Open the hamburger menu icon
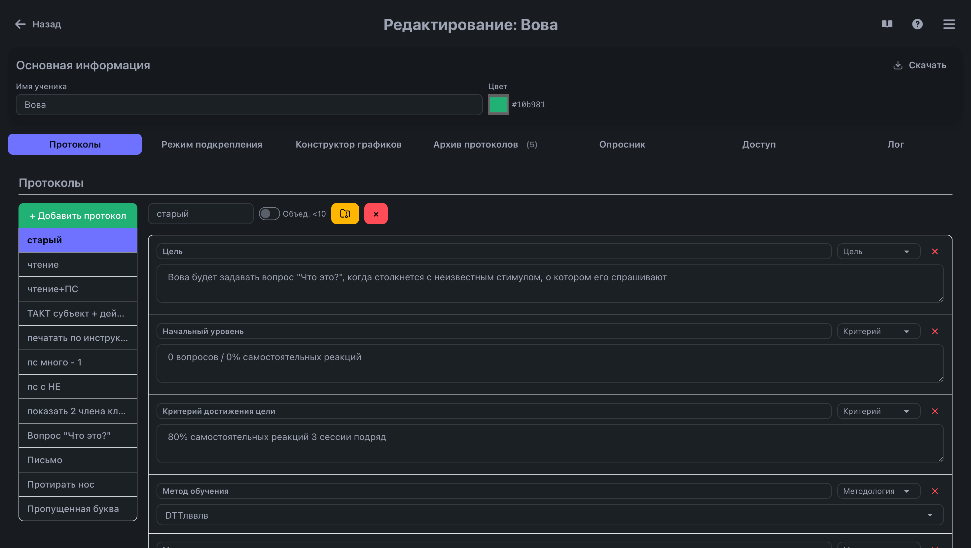The height and width of the screenshot is (548, 971). coord(949,24)
